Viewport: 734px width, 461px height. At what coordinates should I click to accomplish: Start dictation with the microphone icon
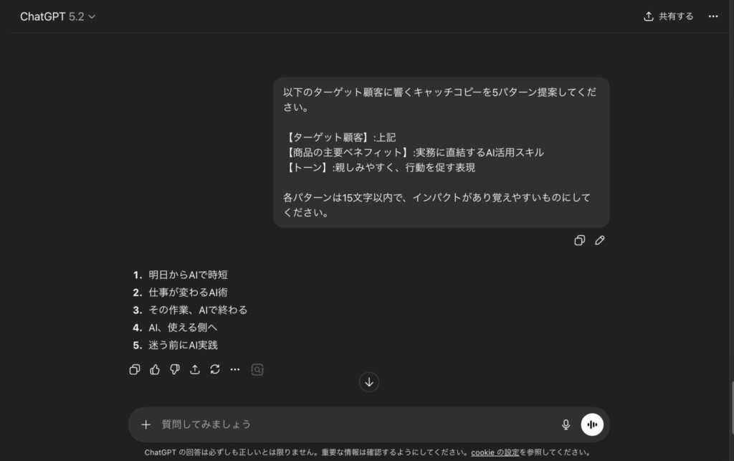[566, 424]
